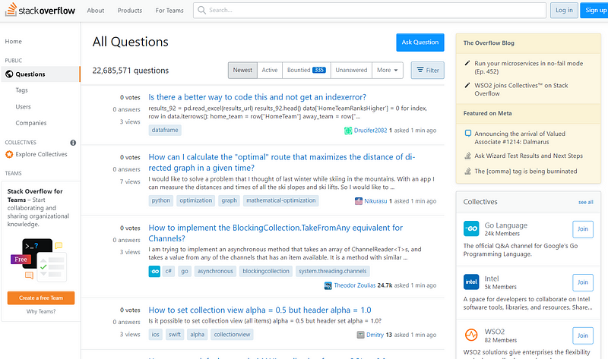Open the About menu item
608x359 pixels.
[x=96, y=11]
